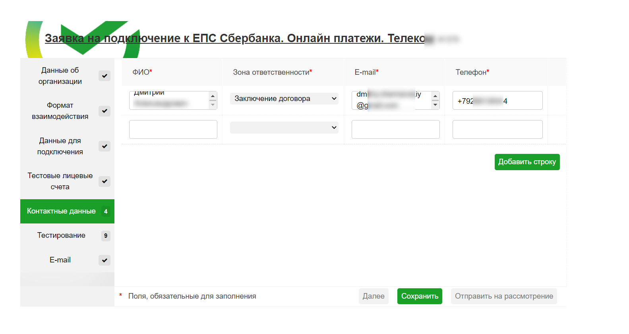Screen dimensions: 629x334
Task: Click checkmark icon beside Данные об организации
Action: (x=104, y=76)
